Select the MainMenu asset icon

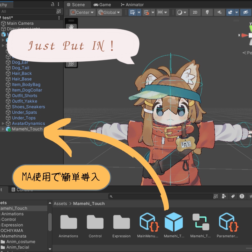149,222
